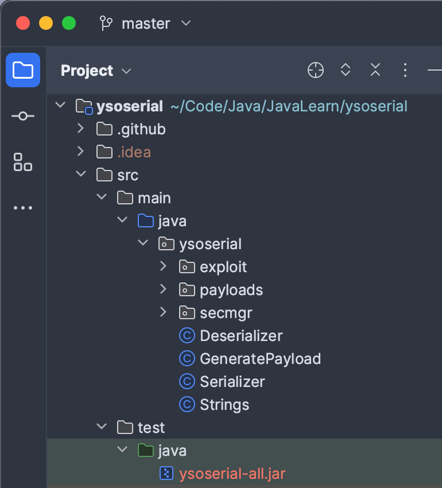Click the git branch icon beside master
This screenshot has height=488, width=442.
106,24
